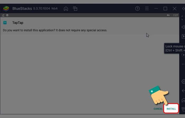Open the BlueStacks help icon
185x118 pixels.
coord(137,8)
